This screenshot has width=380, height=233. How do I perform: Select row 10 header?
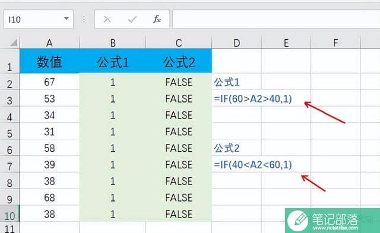pos(9,213)
